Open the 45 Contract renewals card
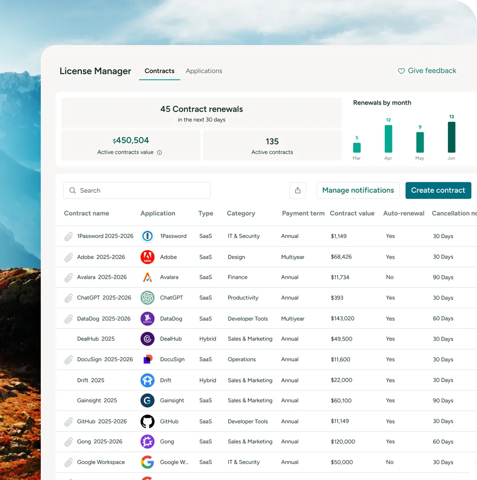477x480 pixels. point(202,113)
